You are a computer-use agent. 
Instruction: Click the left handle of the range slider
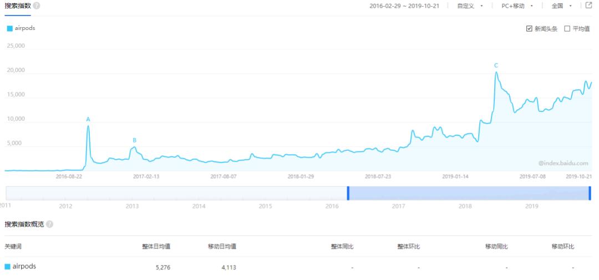pos(348,193)
